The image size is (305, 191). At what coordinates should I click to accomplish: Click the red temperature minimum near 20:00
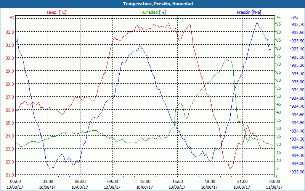230,168
